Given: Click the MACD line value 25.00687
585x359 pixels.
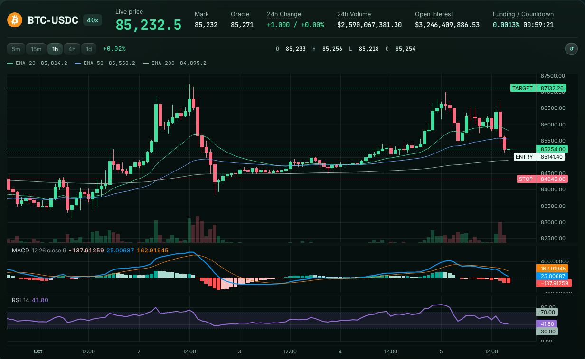Looking at the screenshot, I should point(121,250).
